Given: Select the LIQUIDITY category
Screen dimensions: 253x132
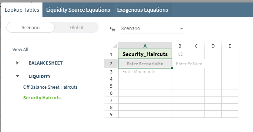Looking at the screenshot, I should click(x=40, y=76).
